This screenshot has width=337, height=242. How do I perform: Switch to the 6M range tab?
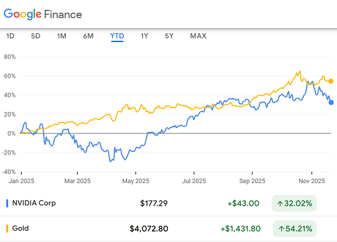click(x=89, y=36)
